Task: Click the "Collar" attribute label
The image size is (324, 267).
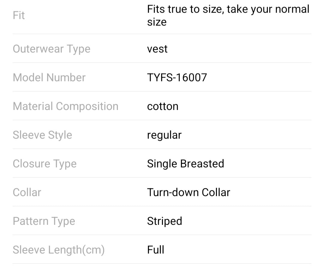Action: (x=27, y=192)
